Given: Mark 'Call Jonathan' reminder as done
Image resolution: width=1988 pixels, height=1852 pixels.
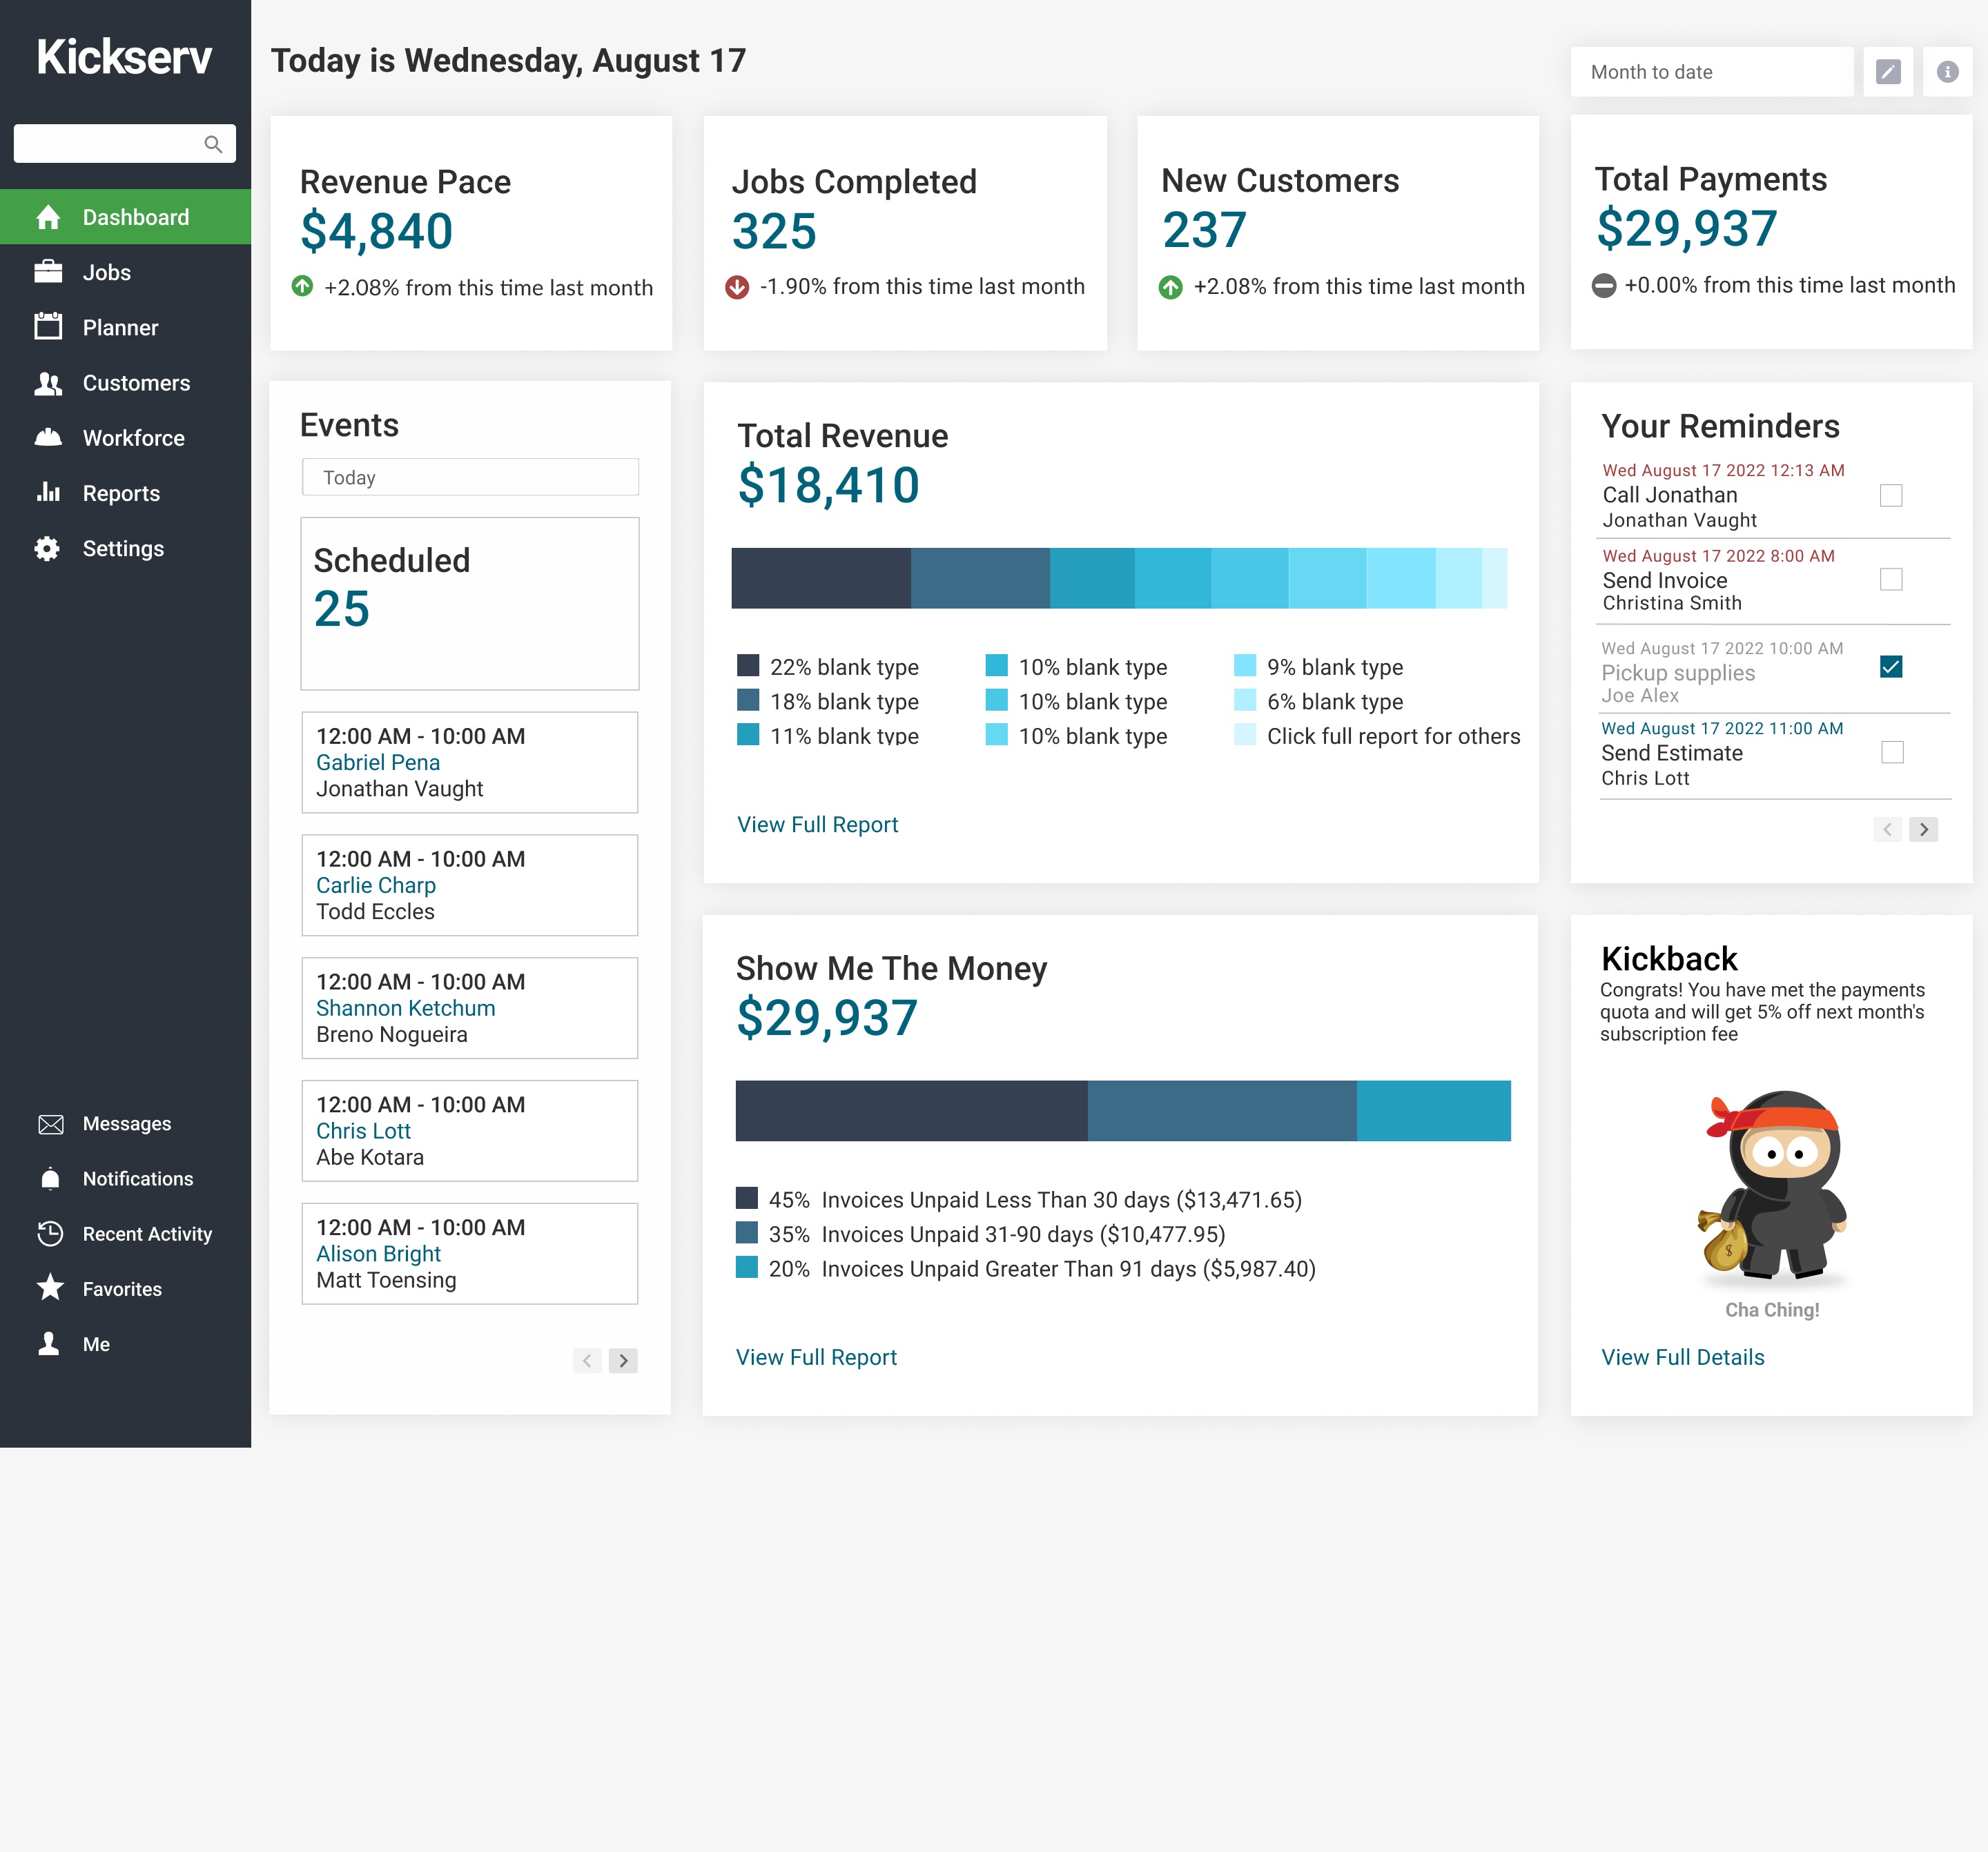Looking at the screenshot, I should click(1890, 495).
